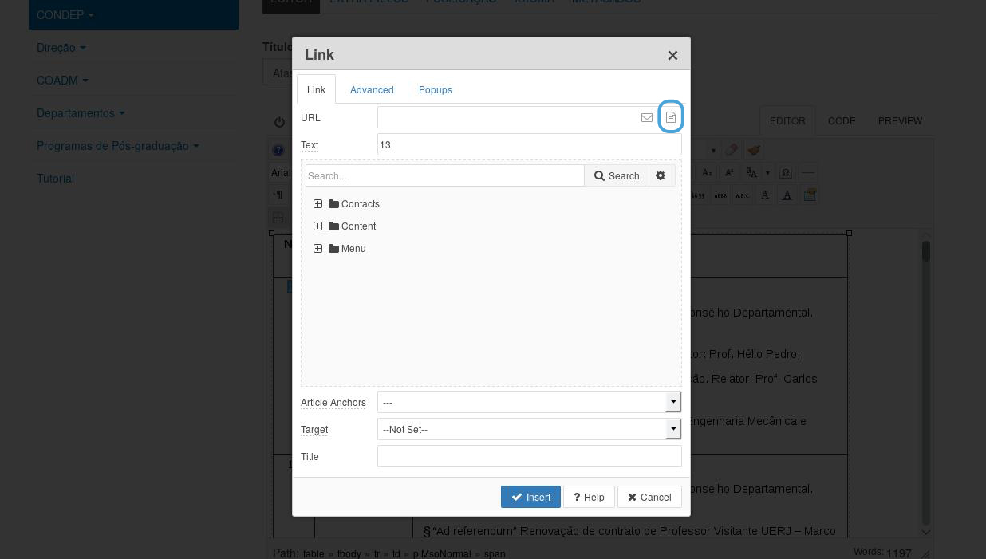Insert special character with Omega icon

pyautogui.click(x=786, y=172)
